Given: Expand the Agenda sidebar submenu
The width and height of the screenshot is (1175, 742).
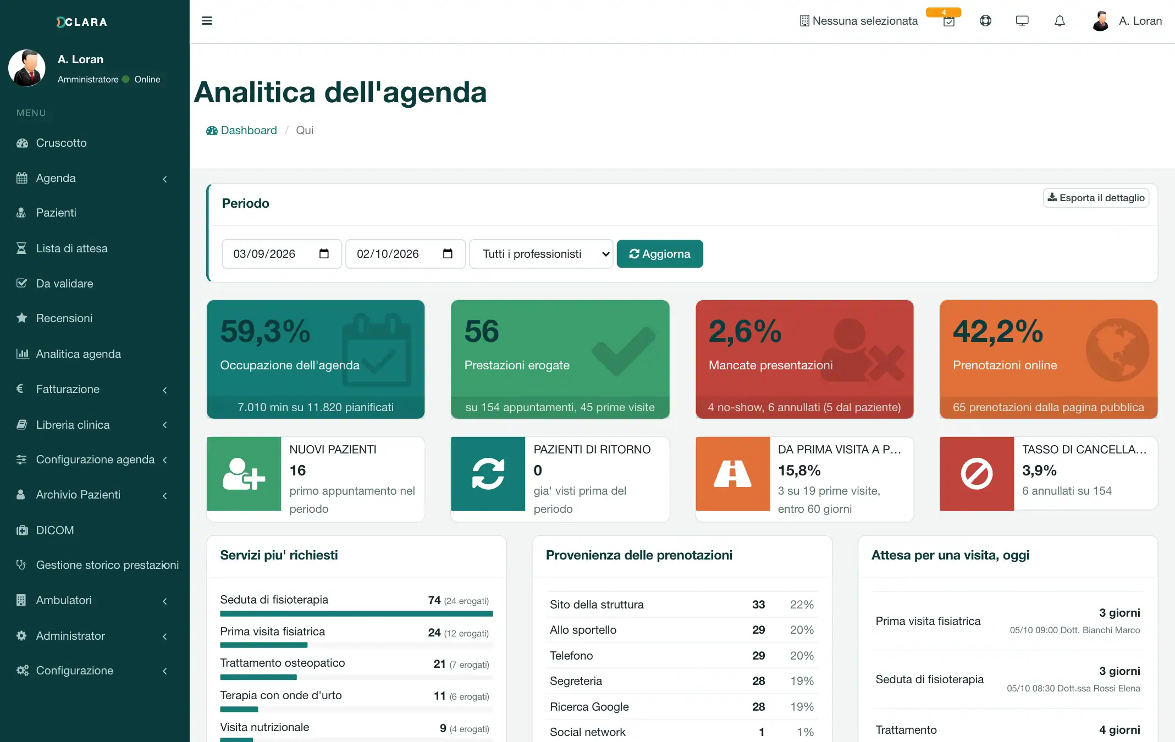Looking at the screenshot, I should [x=164, y=179].
